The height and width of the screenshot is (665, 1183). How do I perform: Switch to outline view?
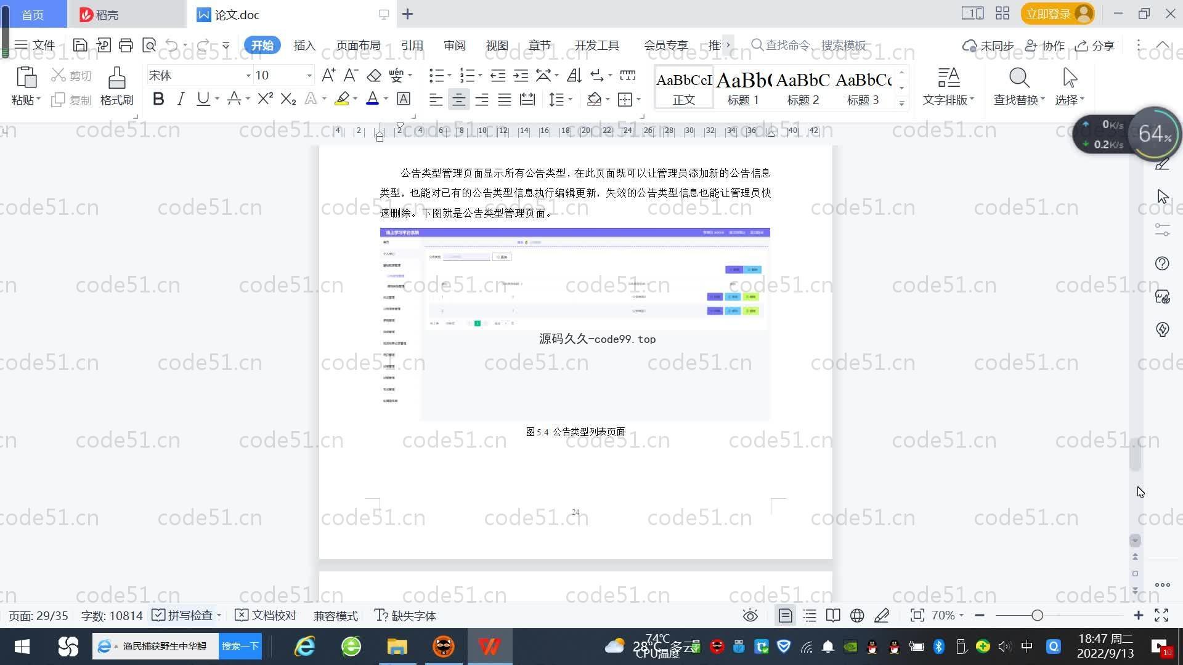coord(810,615)
